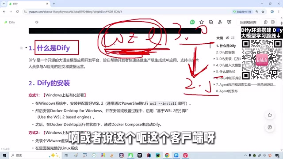The image size is (283, 159).
Task: Click the green AI assistant icon
Action: (x=192, y=22)
